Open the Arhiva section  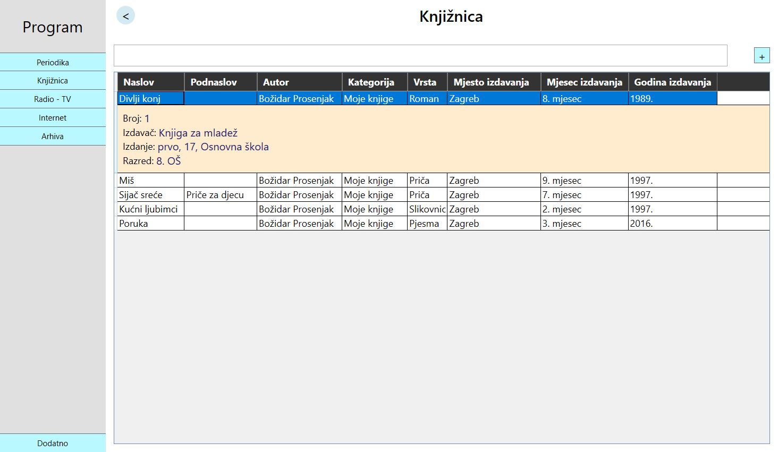click(53, 137)
